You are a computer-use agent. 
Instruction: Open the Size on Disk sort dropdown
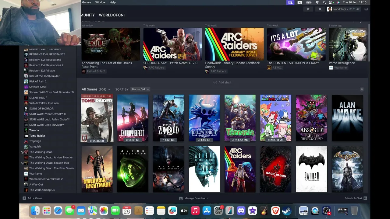[140, 89]
